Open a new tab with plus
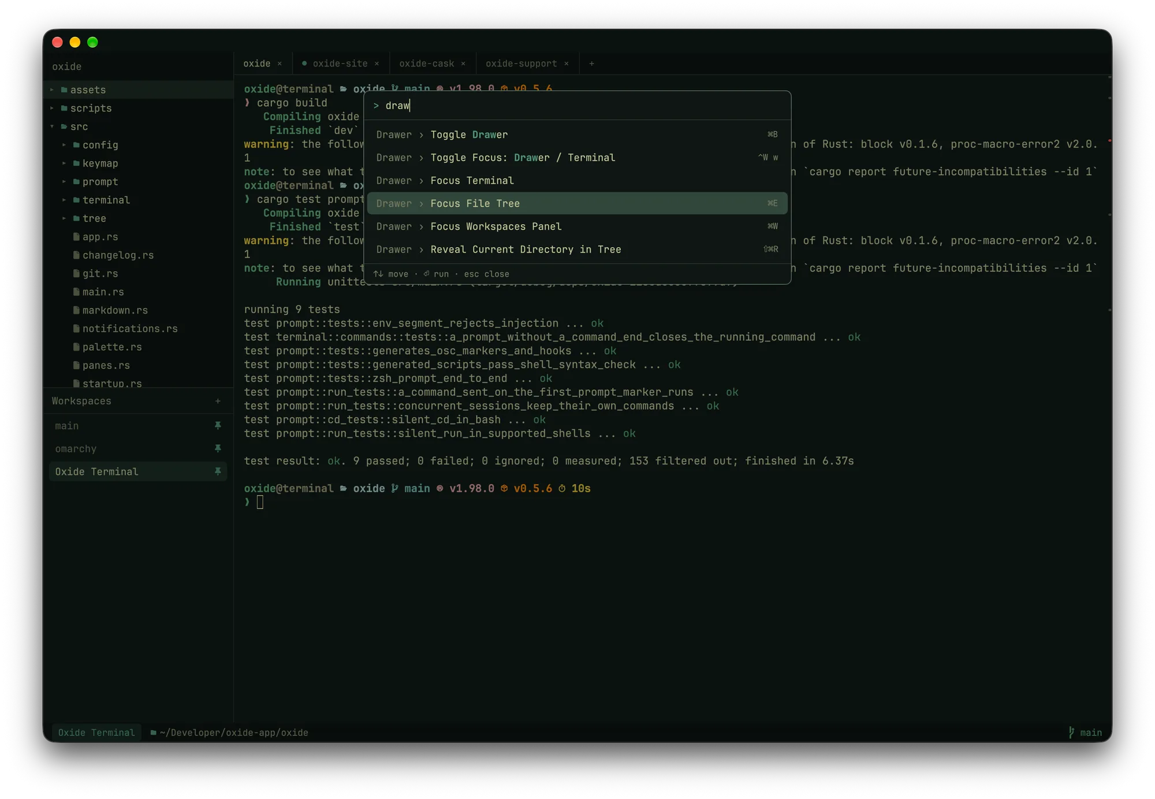This screenshot has height=799, width=1155. [x=591, y=64]
